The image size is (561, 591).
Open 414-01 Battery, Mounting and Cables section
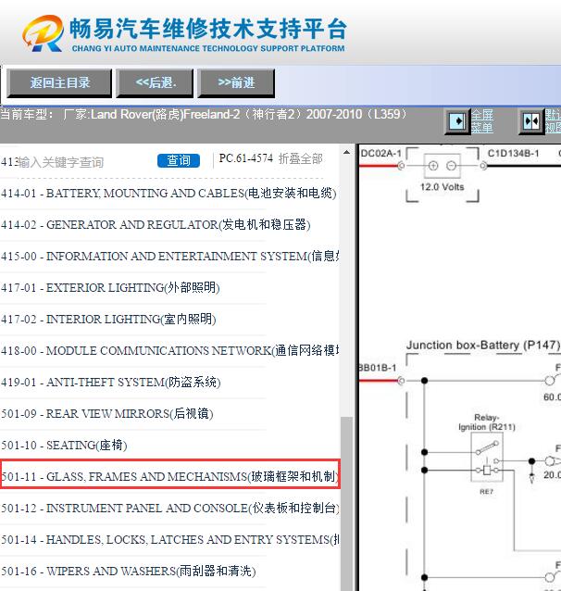pyautogui.click(x=168, y=194)
